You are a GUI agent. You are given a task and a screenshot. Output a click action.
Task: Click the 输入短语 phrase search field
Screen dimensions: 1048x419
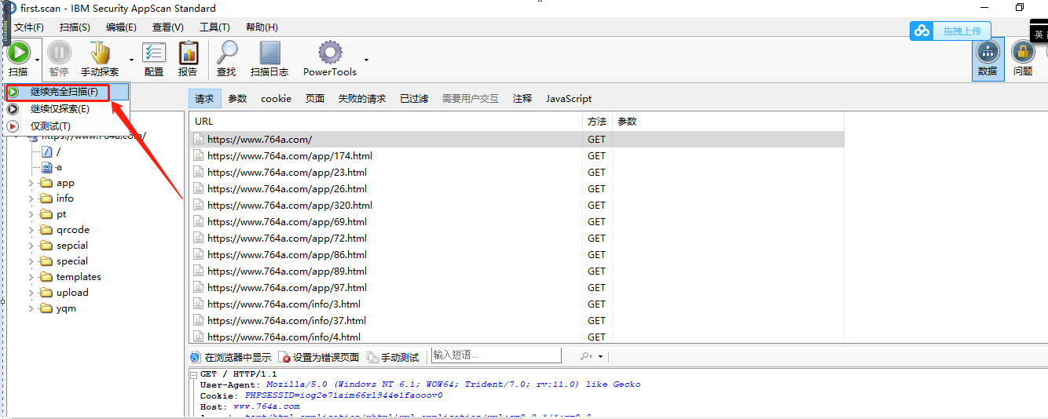click(x=497, y=355)
